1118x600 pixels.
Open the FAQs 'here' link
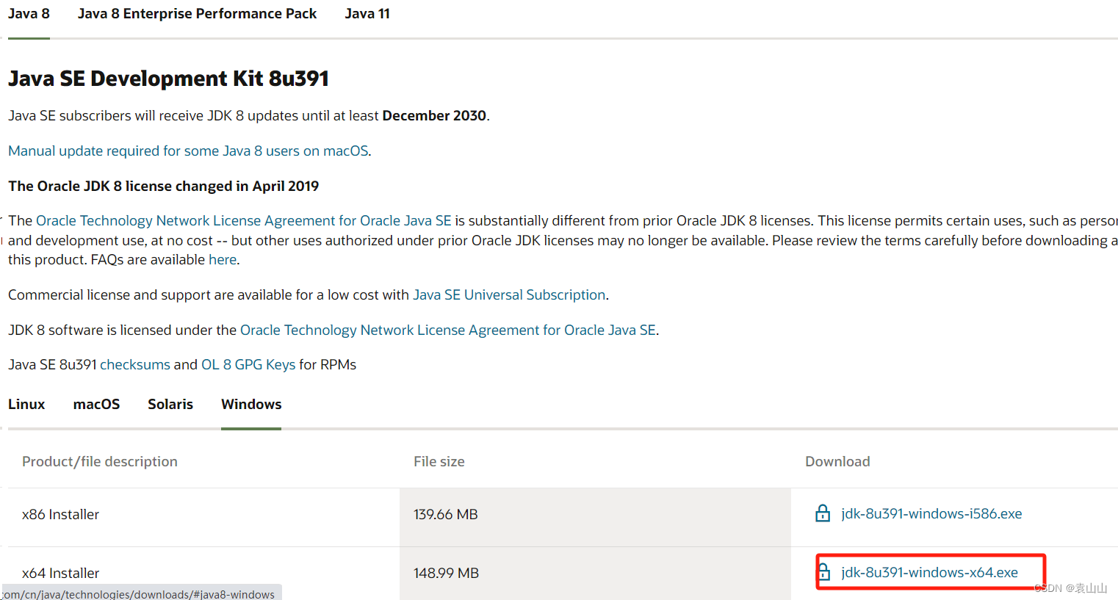[223, 259]
